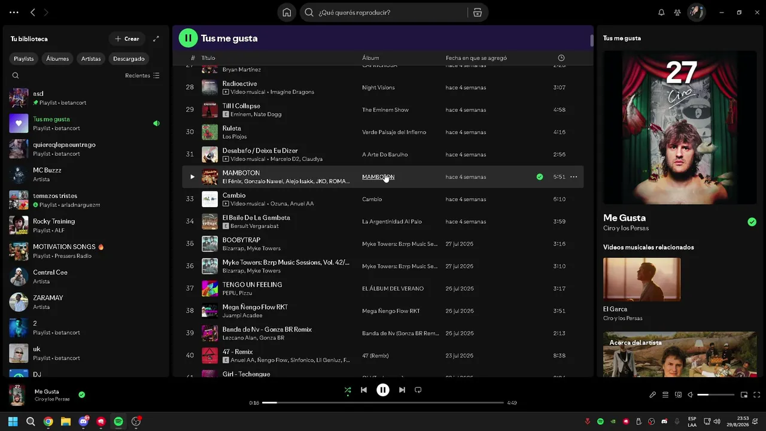Image resolution: width=766 pixels, height=431 pixels.
Task: Open the notifications bell
Action: coord(661,13)
